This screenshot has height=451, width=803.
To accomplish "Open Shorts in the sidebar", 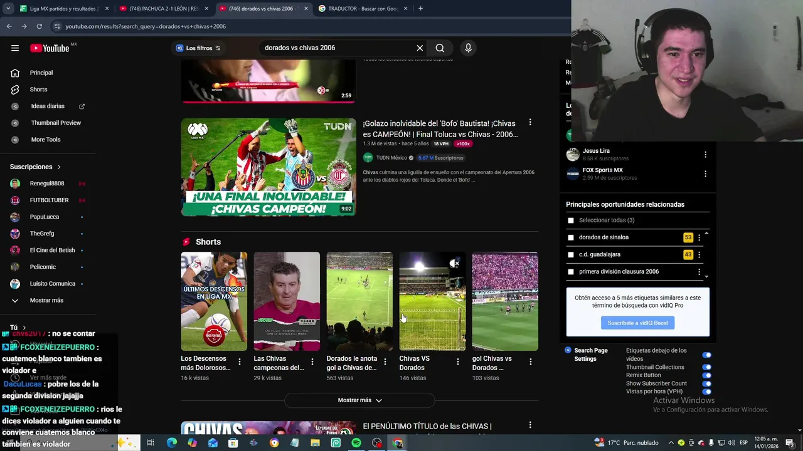I will coord(38,90).
